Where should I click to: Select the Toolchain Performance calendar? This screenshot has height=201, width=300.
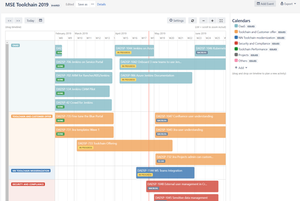click(253, 49)
